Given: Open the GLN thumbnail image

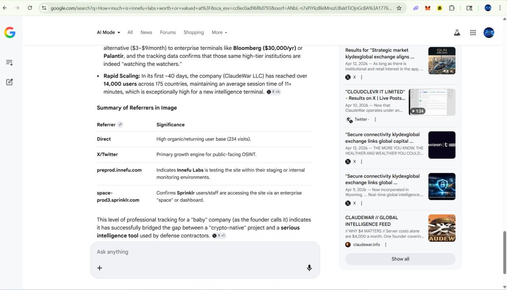Looking at the screenshot, I should 442,61.
